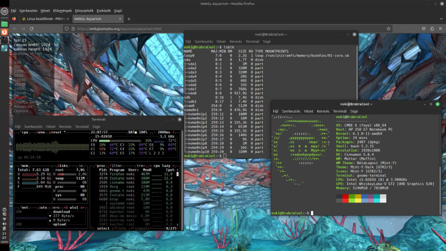Image resolution: width=446 pixels, height=251 pixels.
Task: Click the filter option in btop's proc box
Action: [x=116, y=165]
